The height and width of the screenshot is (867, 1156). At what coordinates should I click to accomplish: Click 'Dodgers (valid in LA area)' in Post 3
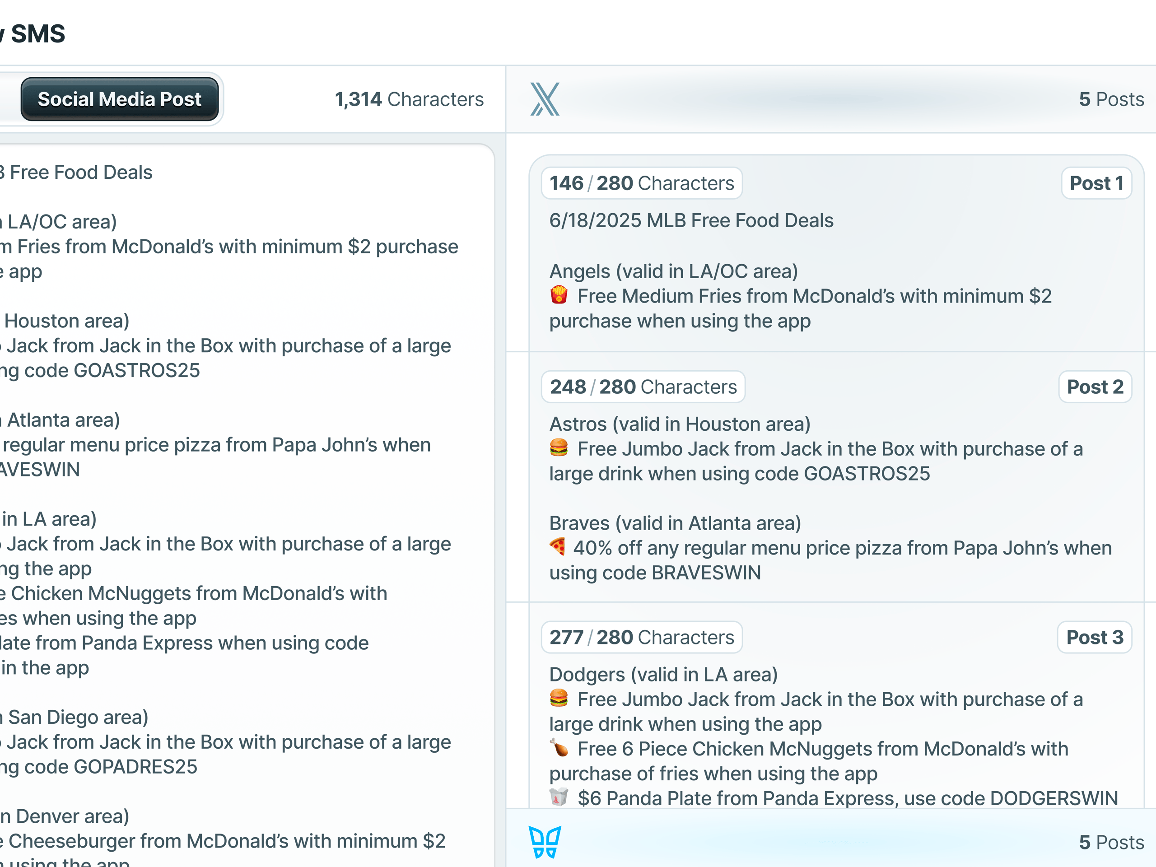[664, 674]
